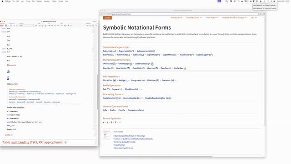Open the Infix function link
Image resolution: width=291 pixels, height=164 pixels.
(105, 110)
